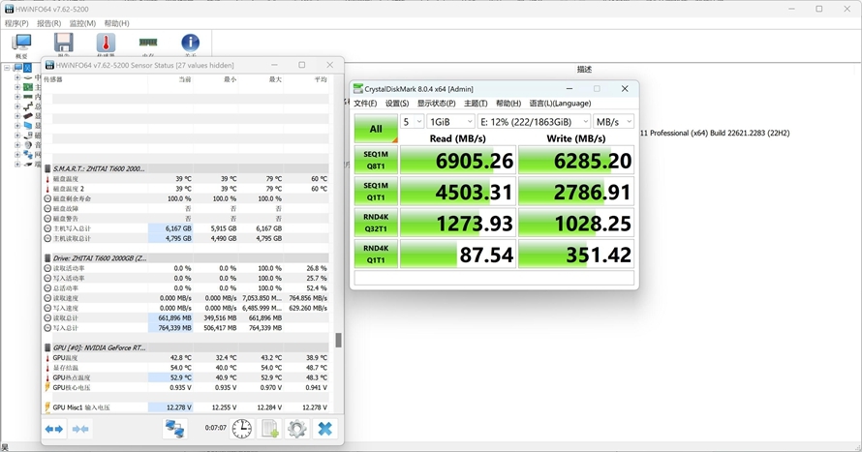Click the logging document icon with green plus

(270, 428)
